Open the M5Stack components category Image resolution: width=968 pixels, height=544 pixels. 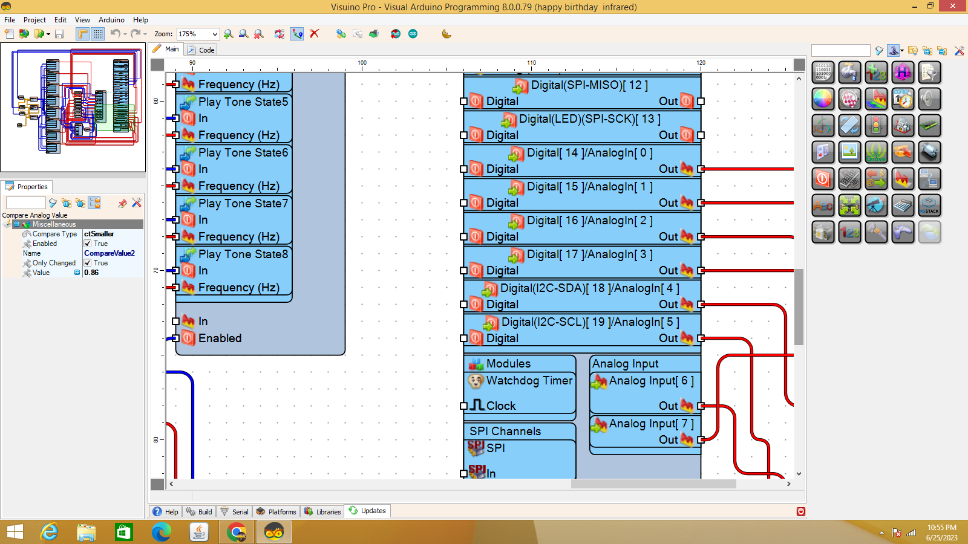[929, 206]
